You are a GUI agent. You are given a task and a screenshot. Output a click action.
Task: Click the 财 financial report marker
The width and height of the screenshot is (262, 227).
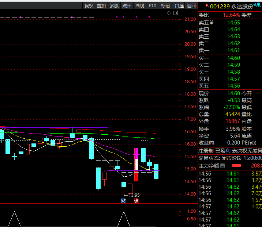pyautogui.click(x=123, y=200)
